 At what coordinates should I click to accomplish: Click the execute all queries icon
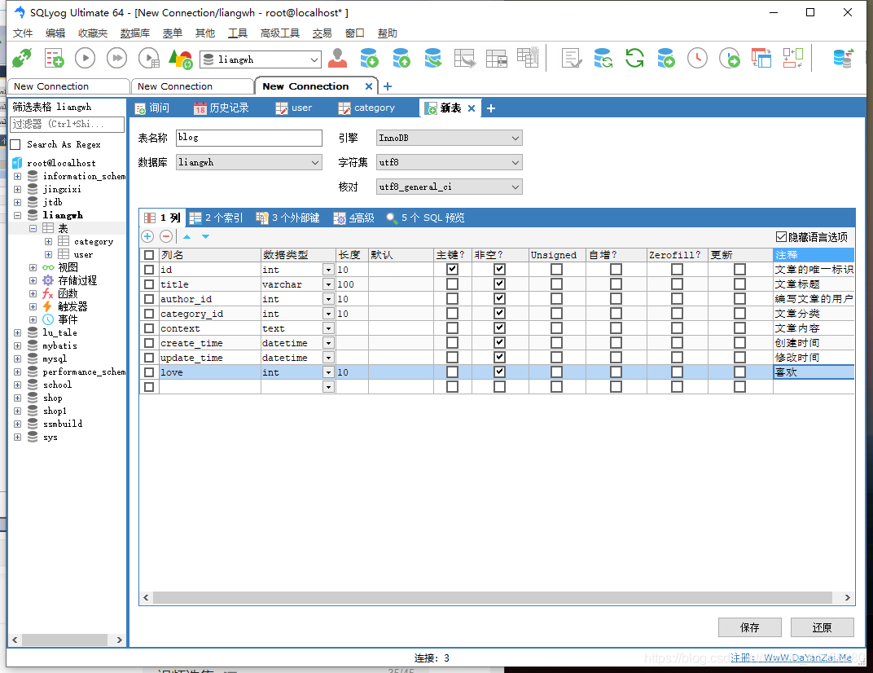click(117, 59)
